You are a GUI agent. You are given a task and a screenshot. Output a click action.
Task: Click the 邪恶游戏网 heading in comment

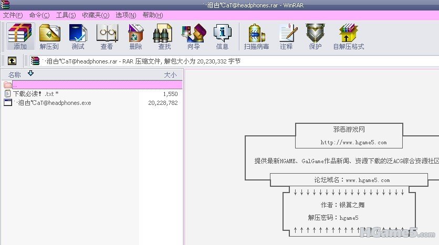[x=349, y=130]
